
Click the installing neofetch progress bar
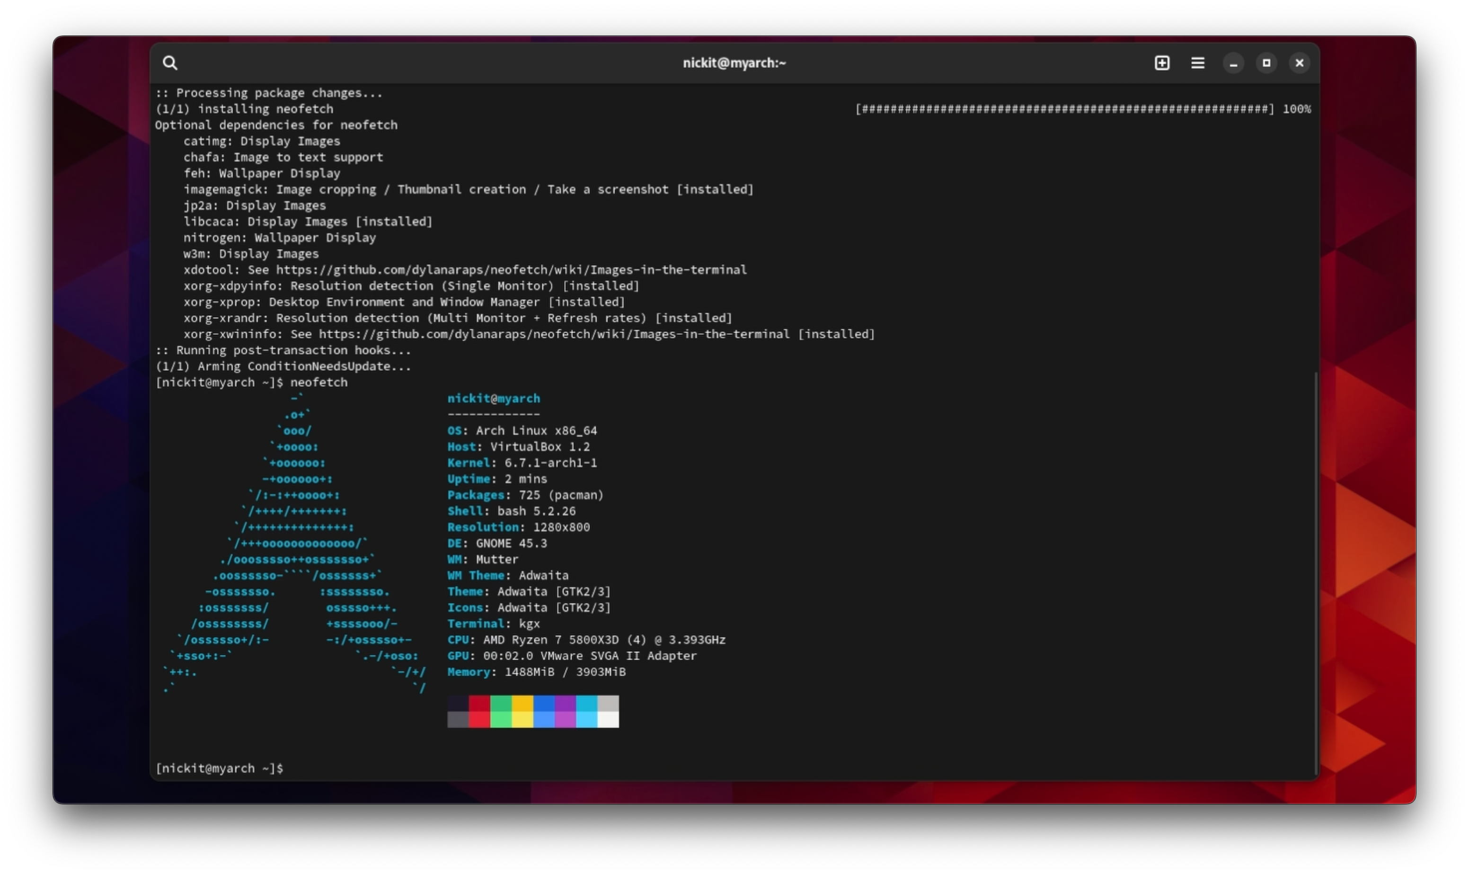point(1064,109)
